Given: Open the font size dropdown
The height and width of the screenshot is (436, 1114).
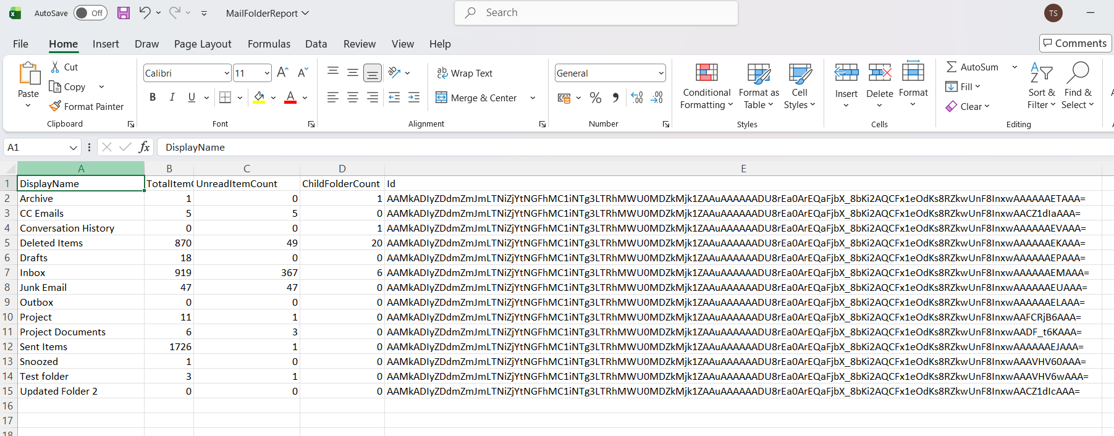Looking at the screenshot, I should click(267, 73).
